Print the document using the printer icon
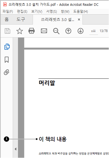The image size is (109, 158). click(x=32, y=31)
